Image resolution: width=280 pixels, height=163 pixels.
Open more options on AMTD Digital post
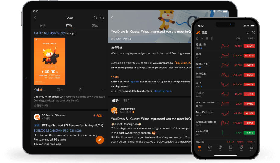[104, 90]
